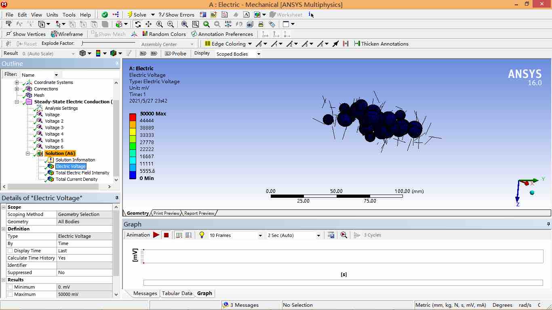Collapse the Solution (A6) node
This screenshot has width=552, height=310.
[28, 153]
